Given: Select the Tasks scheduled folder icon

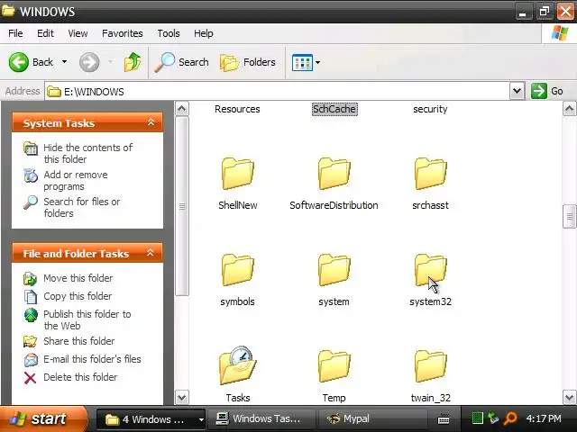Looking at the screenshot, I should tap(238, 365).
